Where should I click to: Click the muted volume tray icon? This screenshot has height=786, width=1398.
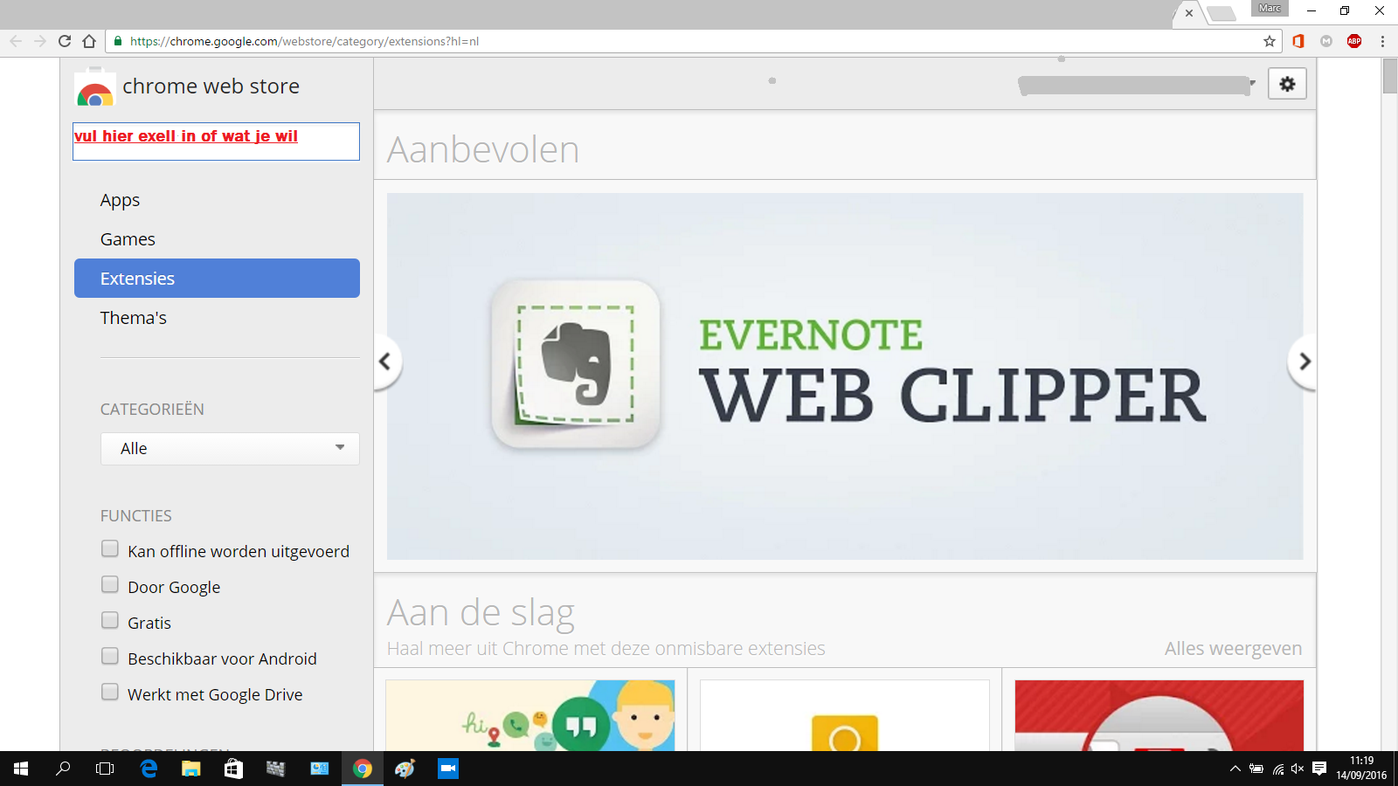point(1298,769)
